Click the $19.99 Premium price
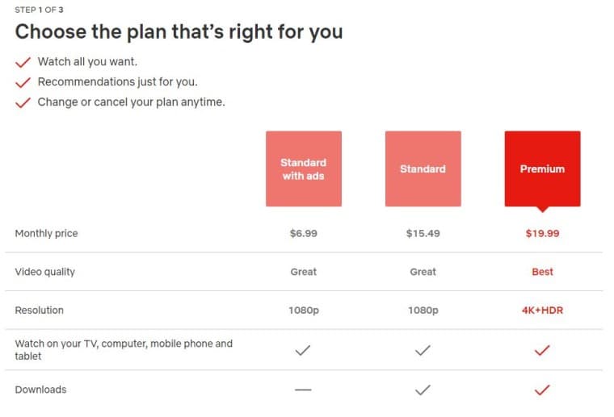The width and height of the screenshot is (614, 417). [542, 234]
